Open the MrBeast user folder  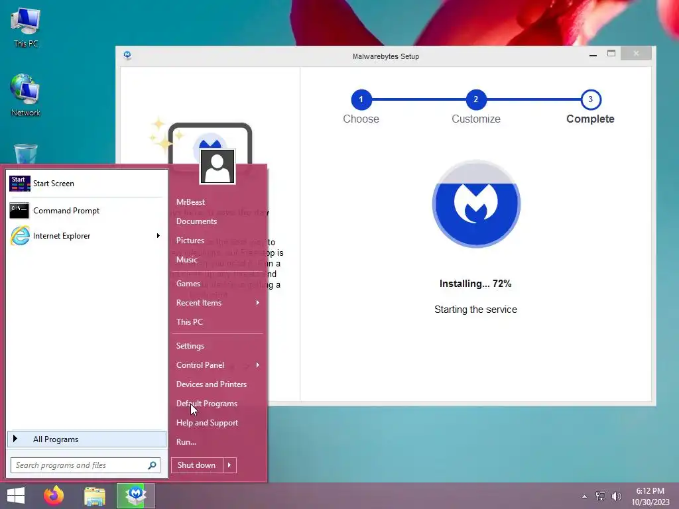[190, 202]
